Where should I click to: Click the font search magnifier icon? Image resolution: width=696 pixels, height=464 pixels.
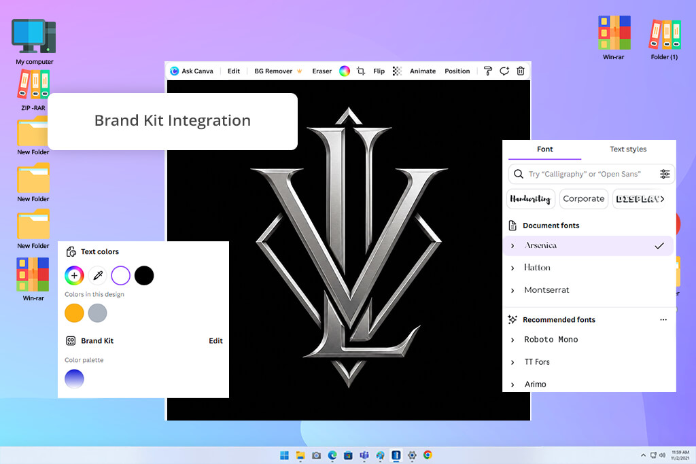point(519,174)
